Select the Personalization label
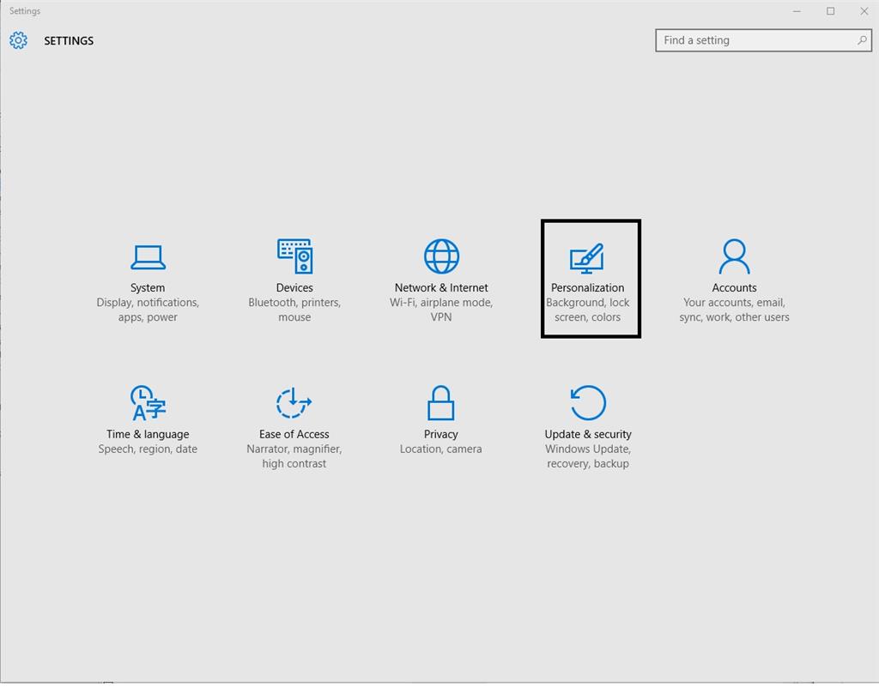879x687 pixels. tap(587, 288)
